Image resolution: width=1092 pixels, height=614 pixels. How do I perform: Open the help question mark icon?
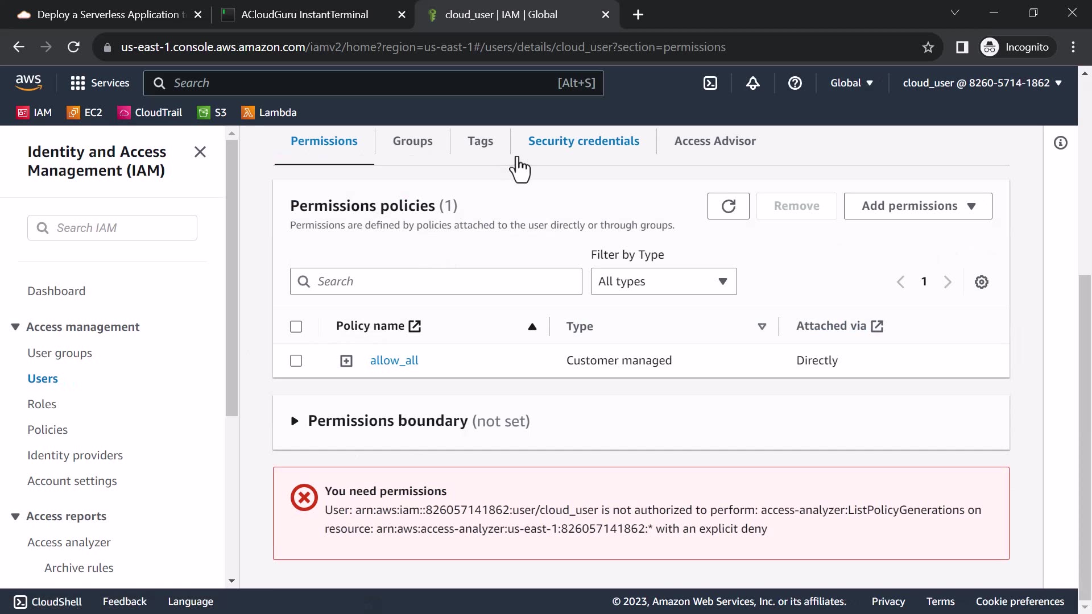point(795,83)
